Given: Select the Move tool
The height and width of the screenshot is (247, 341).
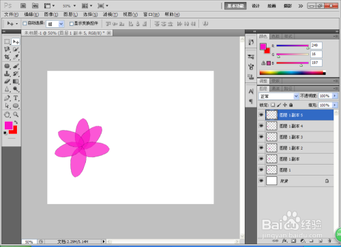Looking at the screenshot, I should click(16, 42).
